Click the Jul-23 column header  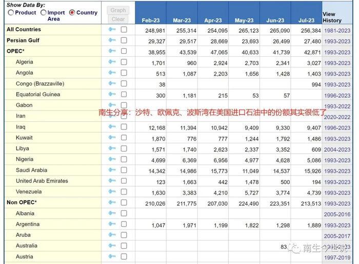(x=306, y=20)
